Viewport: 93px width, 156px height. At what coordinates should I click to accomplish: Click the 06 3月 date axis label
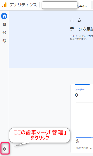click(x=77, y=141)
